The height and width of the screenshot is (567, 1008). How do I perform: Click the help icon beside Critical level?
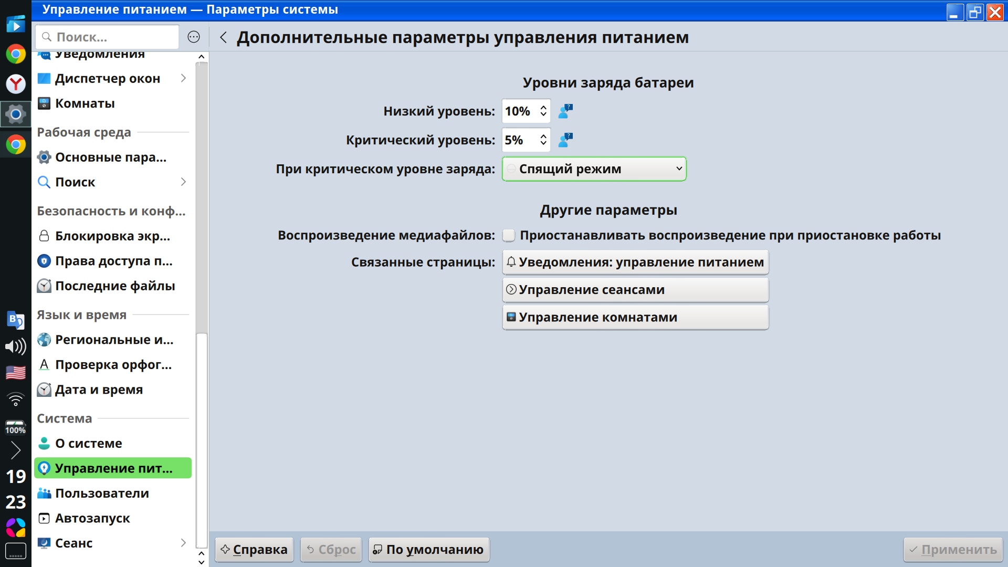[565, 140]
